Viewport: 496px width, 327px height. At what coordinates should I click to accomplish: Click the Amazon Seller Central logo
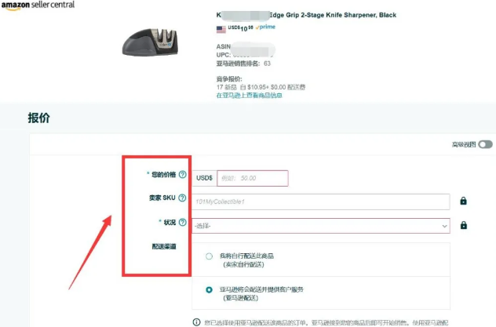coord(38,5)
